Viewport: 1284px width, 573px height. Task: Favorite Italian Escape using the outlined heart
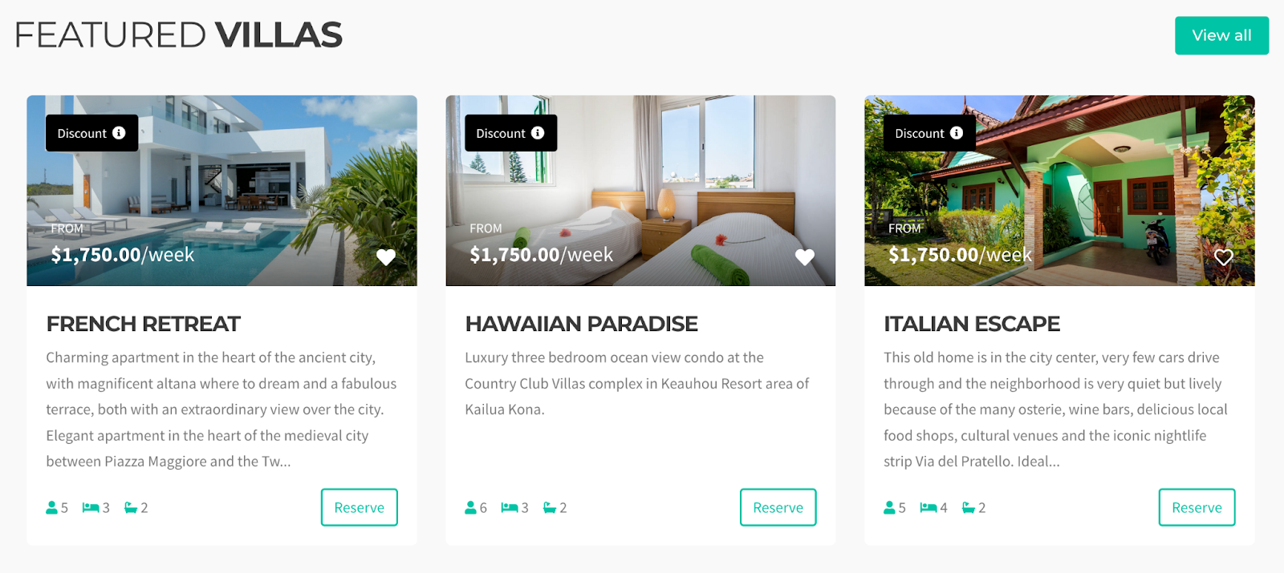pyautogui.click(x=1224, y=257)
